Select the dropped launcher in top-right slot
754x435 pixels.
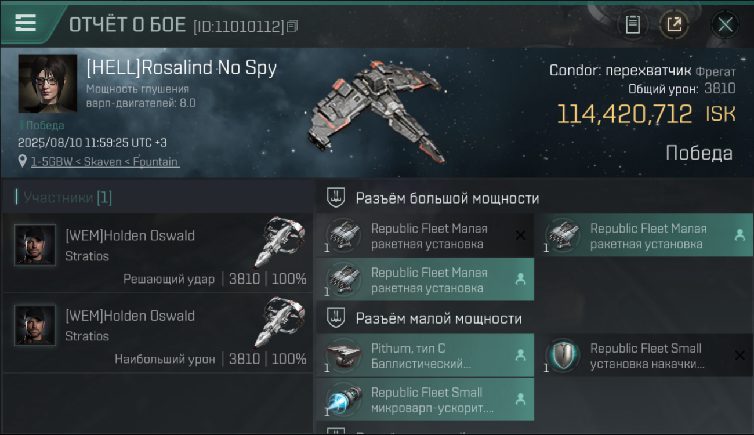coord(644,236)
